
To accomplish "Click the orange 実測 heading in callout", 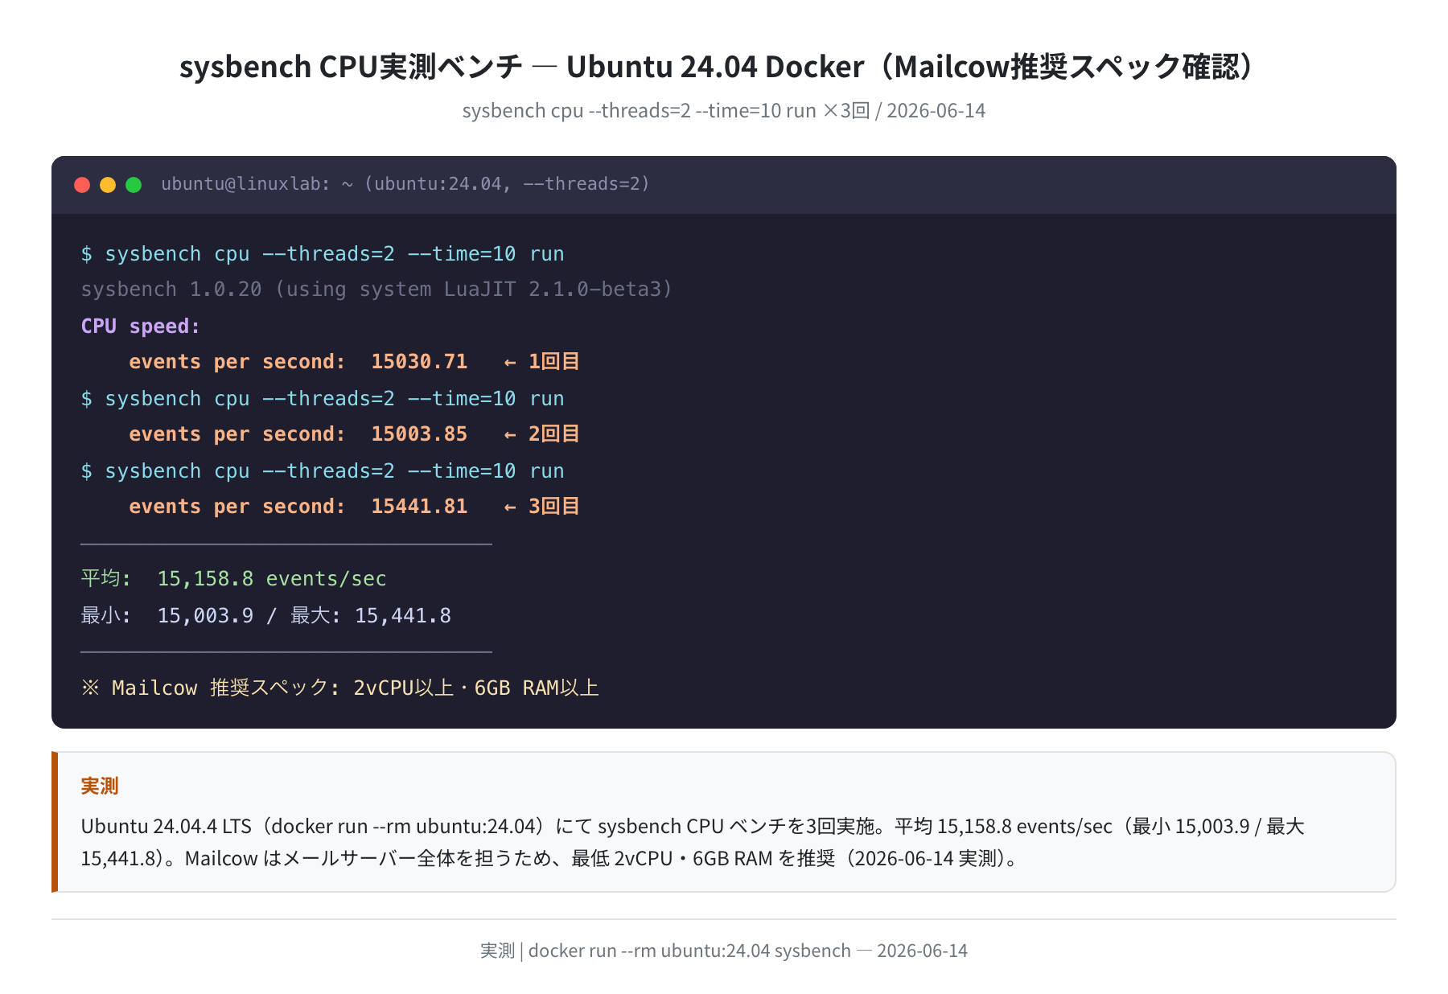I will click(x=100, y=786).
